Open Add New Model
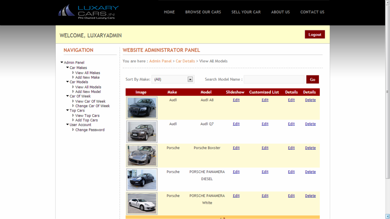 [88, 92]
